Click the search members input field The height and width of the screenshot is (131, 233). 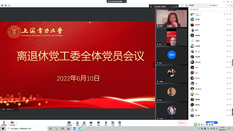210,9
